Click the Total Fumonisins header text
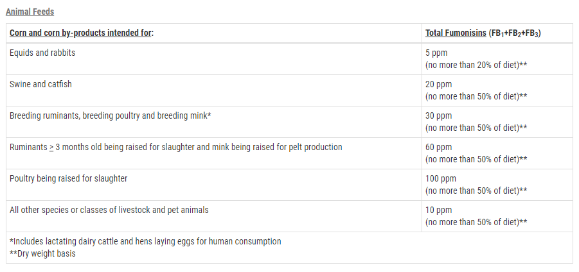 point(456,33)
